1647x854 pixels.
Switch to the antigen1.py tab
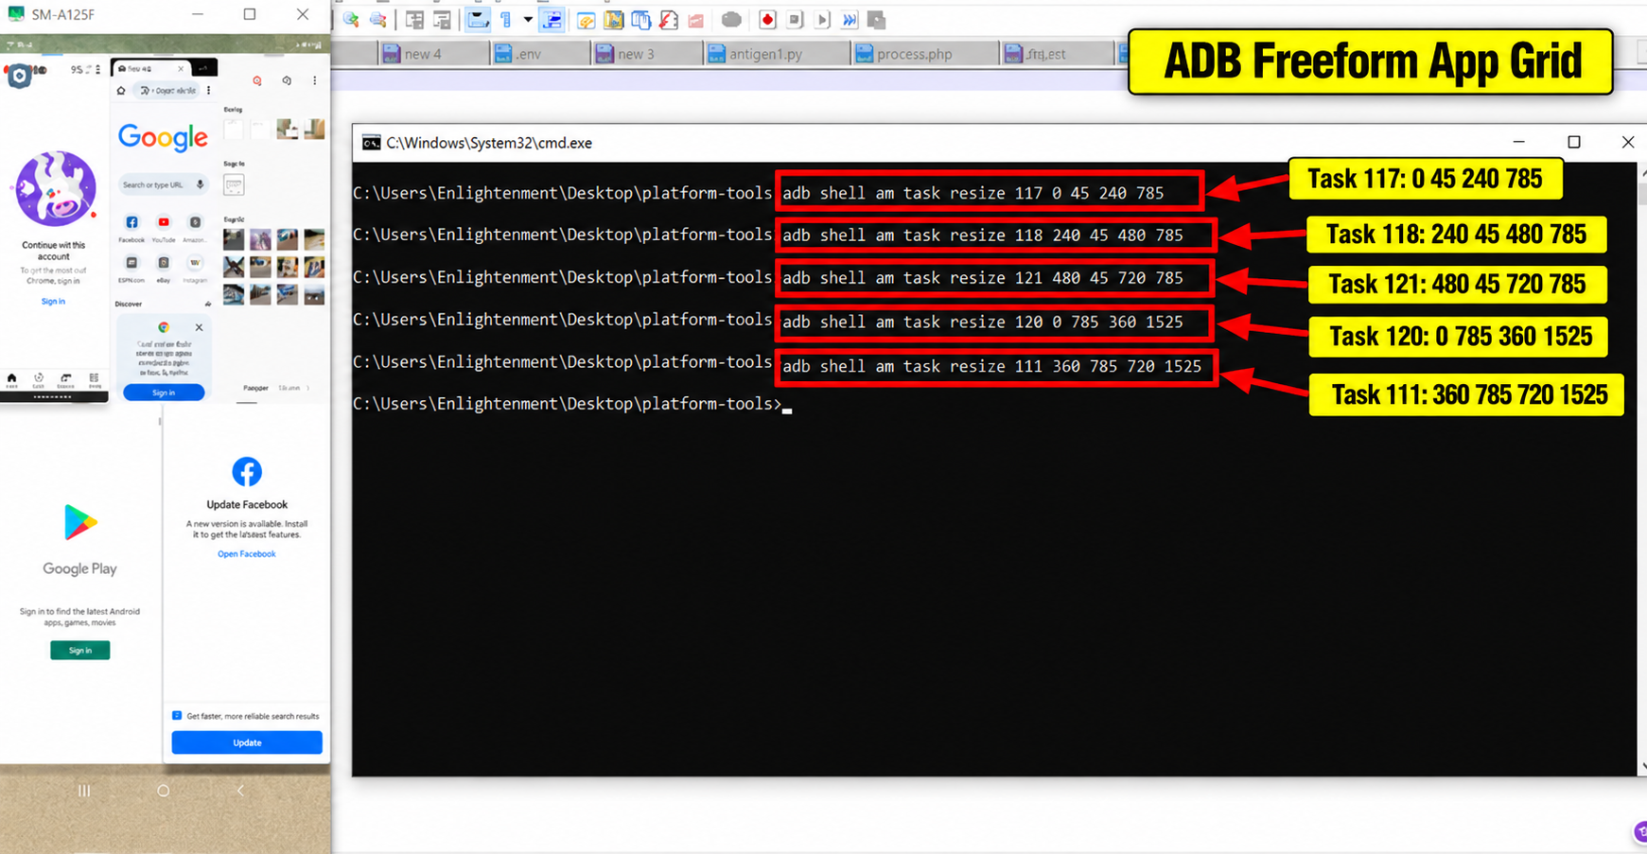tap(755, 54)
